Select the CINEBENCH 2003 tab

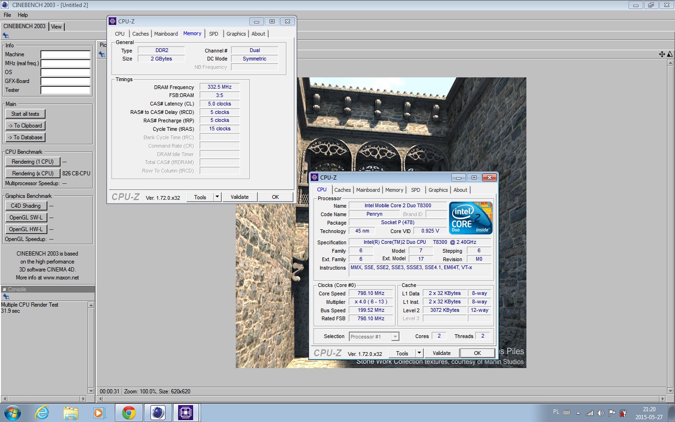tap(24, 26)
